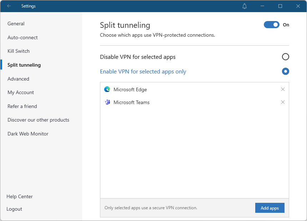Click Logout in the sidebar
Screen dimensions: 307x221
(x=14, y=209)
